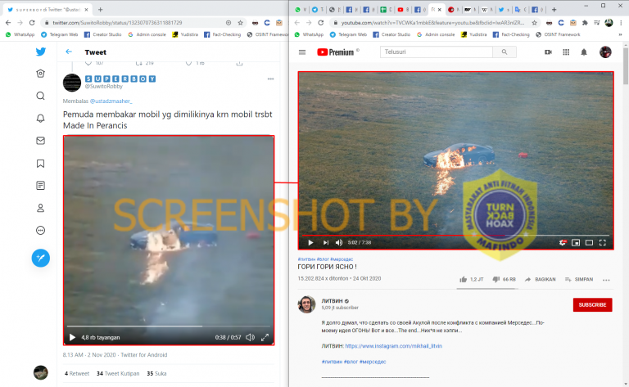Open SUPERBOY profile avatar on tweet
Screen dimensions: 629x387
pos(72,83)
